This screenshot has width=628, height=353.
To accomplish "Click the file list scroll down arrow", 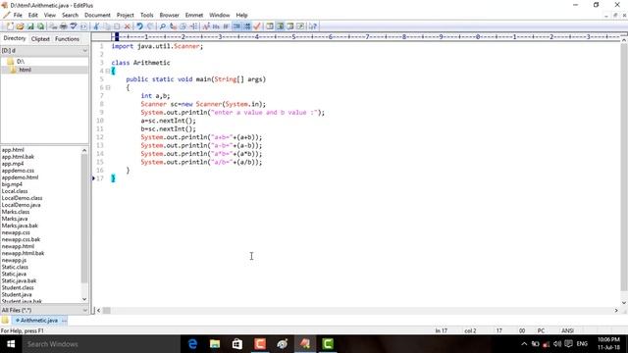I will pyautogui.click(x=84, y=299).
